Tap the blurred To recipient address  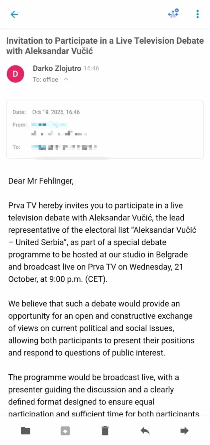(x=64, y=147)
